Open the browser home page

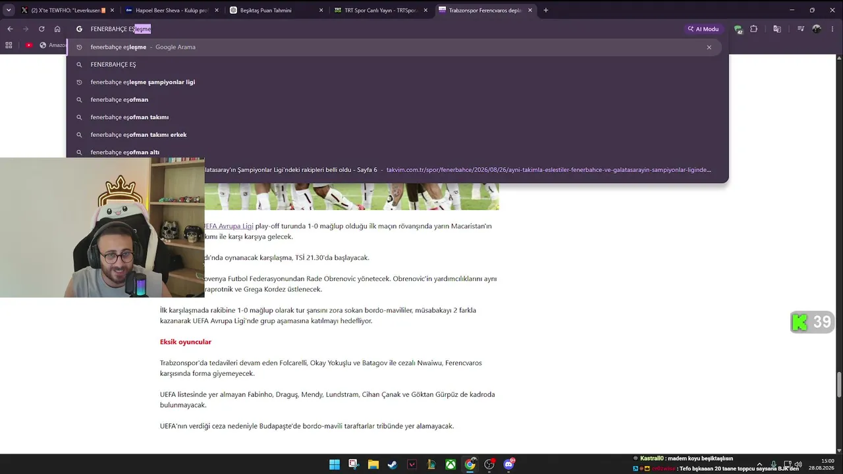point(57,29)
